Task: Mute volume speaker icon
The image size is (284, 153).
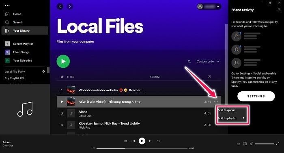Action: [252, 144]
